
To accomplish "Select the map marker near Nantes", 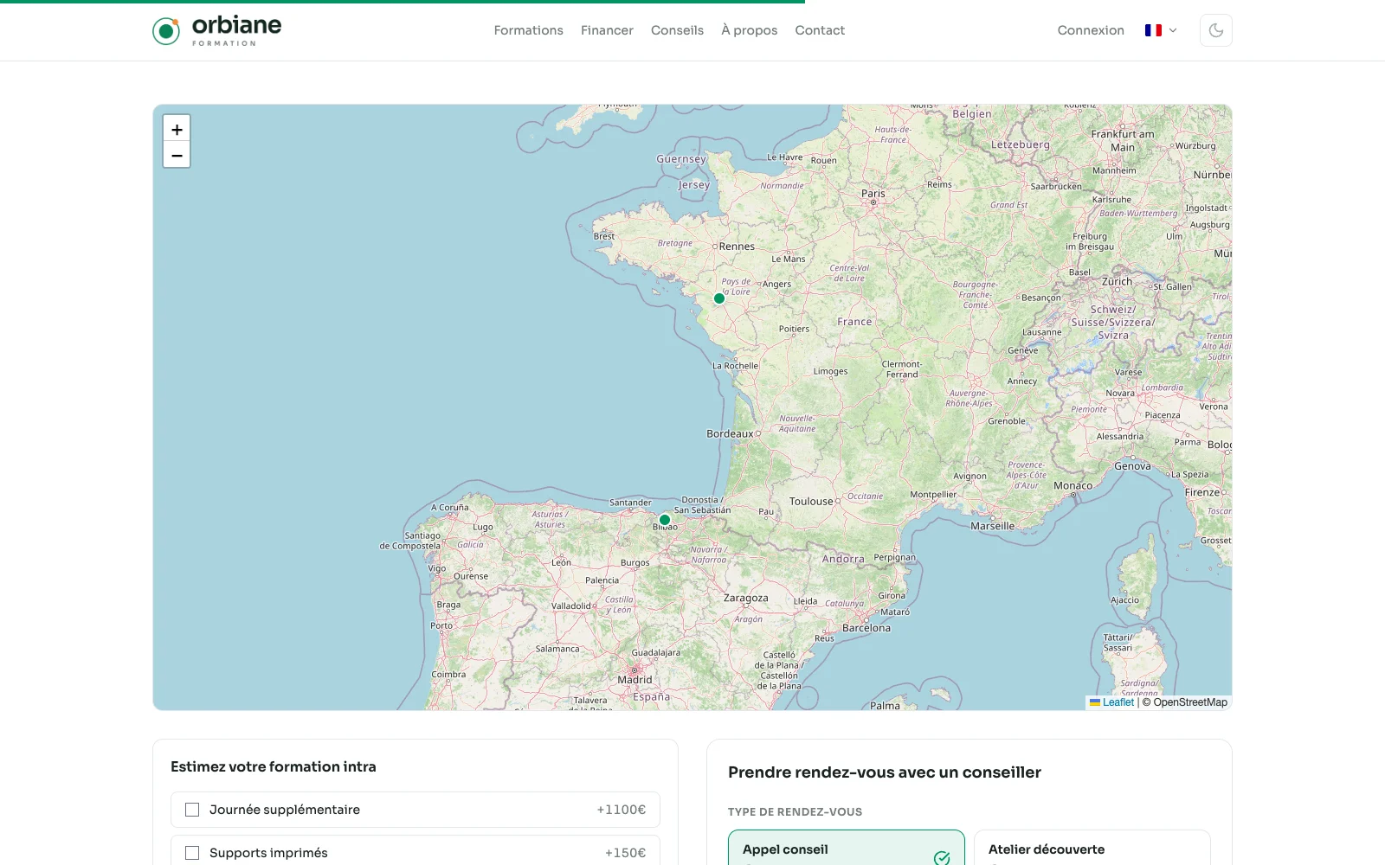I will pyautogui.click(x=718, y=298).
